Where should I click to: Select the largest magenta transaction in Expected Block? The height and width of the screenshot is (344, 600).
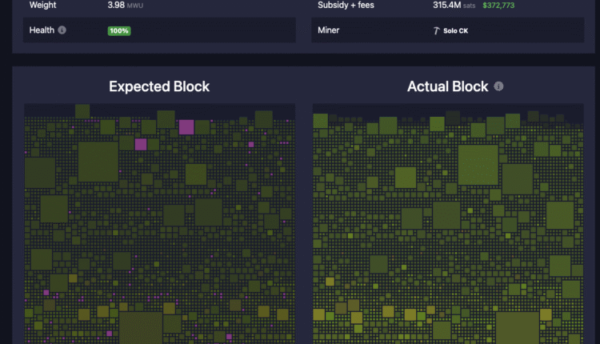click(186, 126)
